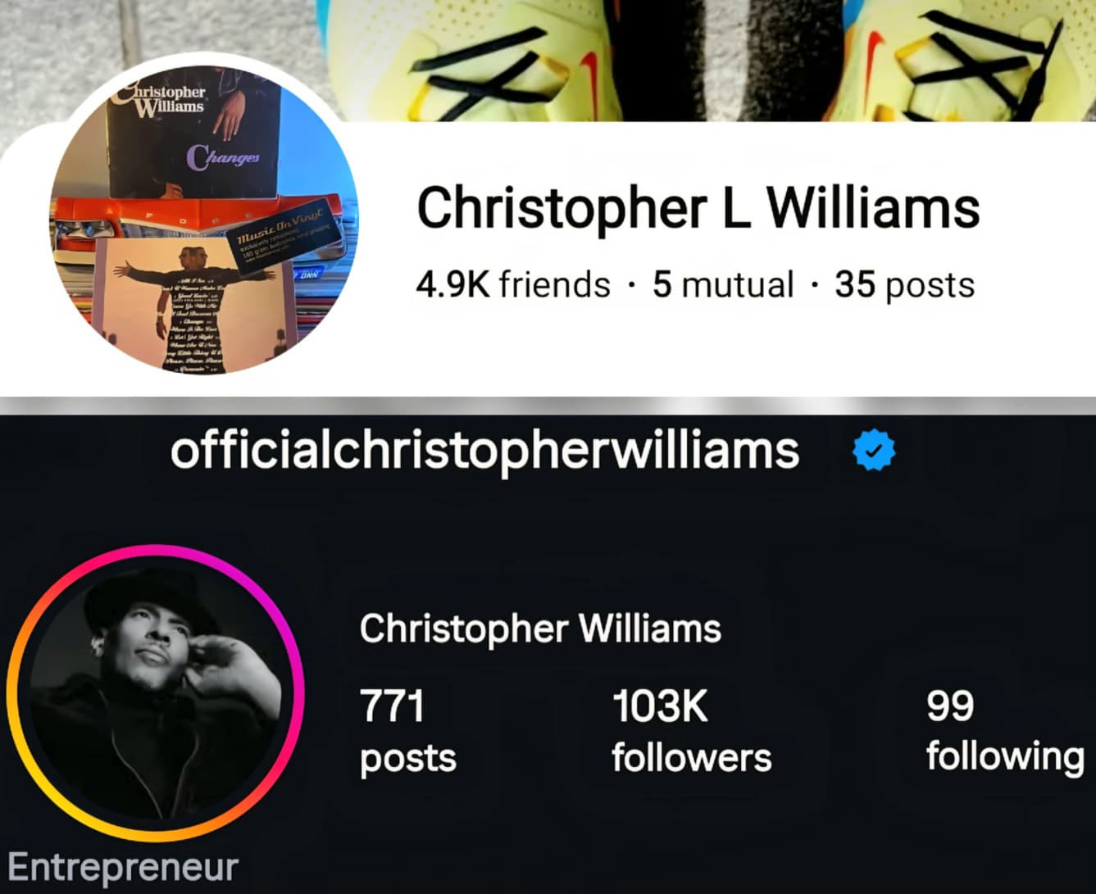Image resolution: width=1096 pixels, height=894 pixels.
Task: View the 103K followers list
Action: (691, 730)
